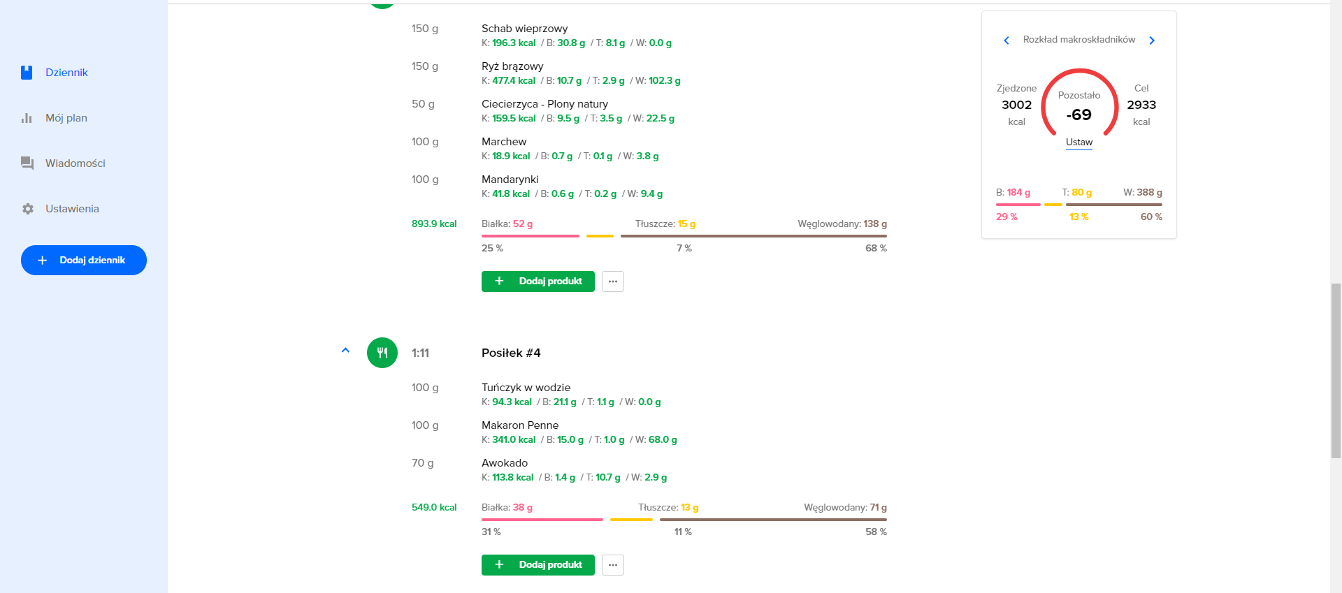Select the Mój plan menu item

66,118
